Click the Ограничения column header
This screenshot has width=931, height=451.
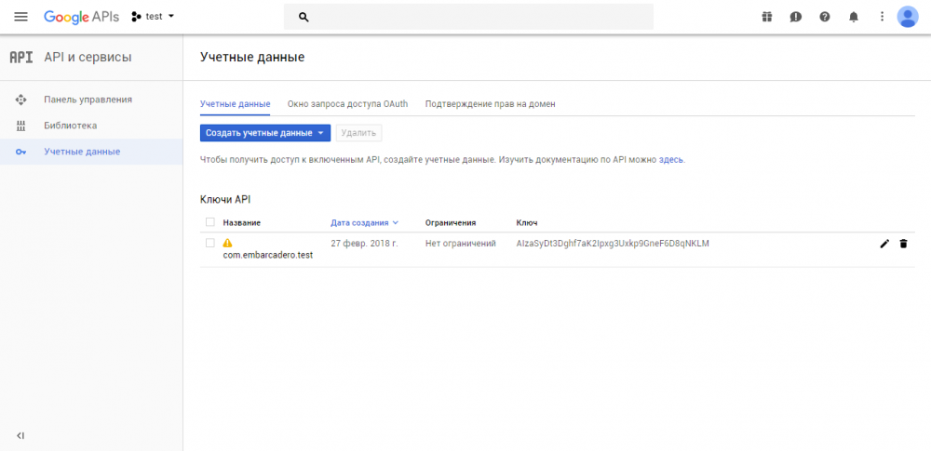pyautogui.click(x=451, y=222)
